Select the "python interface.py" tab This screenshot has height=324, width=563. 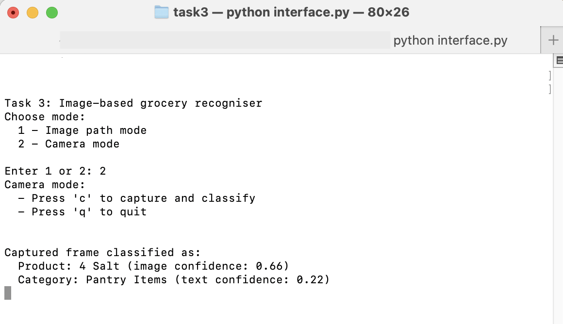(450, 40)
